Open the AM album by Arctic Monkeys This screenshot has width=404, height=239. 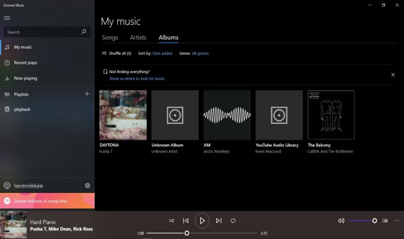(227, 115)
